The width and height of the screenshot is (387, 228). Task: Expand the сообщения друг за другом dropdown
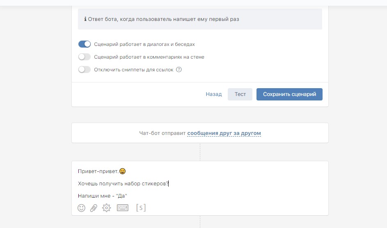224,133
